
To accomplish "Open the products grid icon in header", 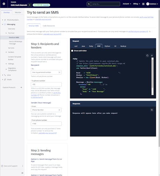I will click(x=143, y=4).
